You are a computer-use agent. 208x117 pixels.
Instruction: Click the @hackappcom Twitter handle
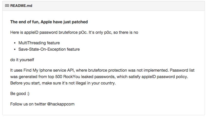click(x=61, y=104)
